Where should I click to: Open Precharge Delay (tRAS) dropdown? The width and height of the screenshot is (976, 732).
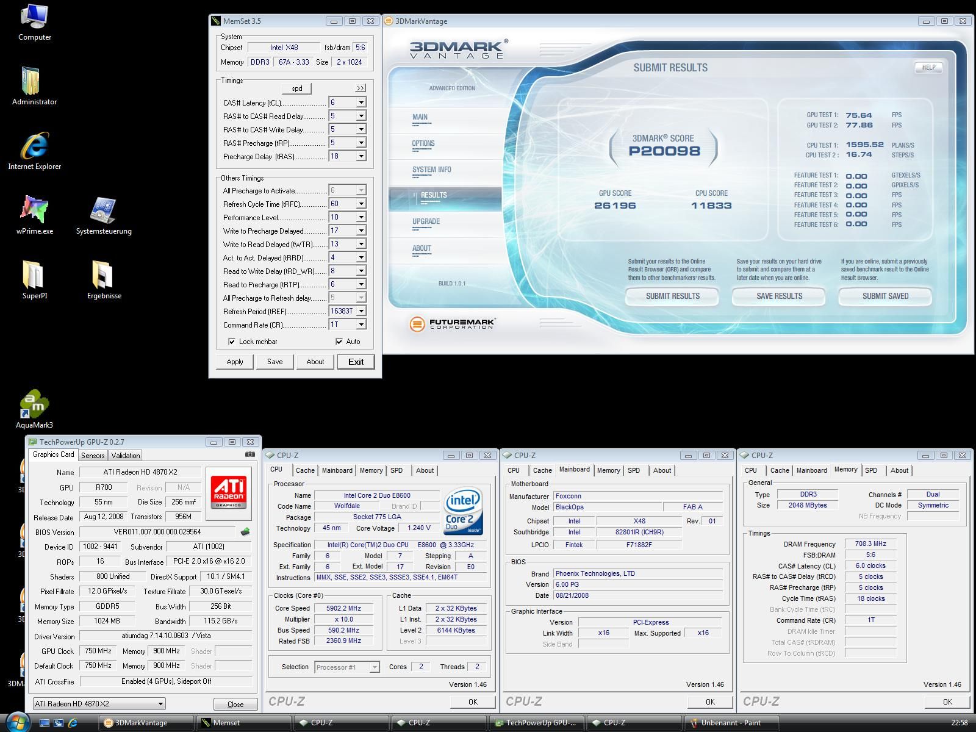pos(361,156)
